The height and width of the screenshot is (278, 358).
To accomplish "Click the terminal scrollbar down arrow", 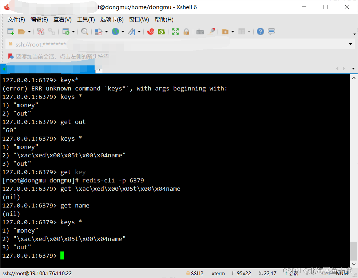I will click(354, 264).
